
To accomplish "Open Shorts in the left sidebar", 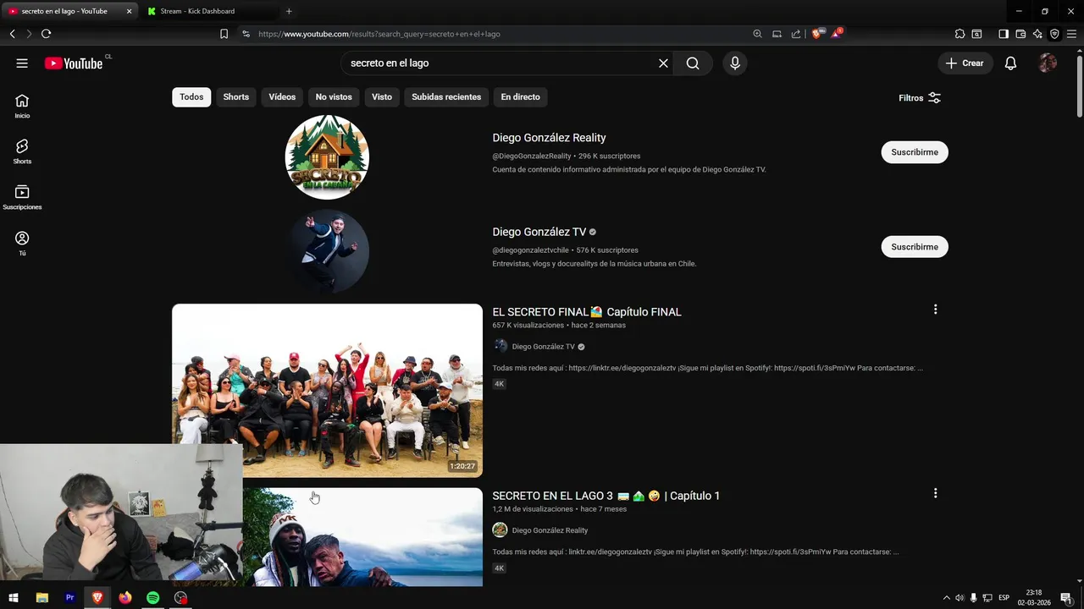I will [22, 151].
